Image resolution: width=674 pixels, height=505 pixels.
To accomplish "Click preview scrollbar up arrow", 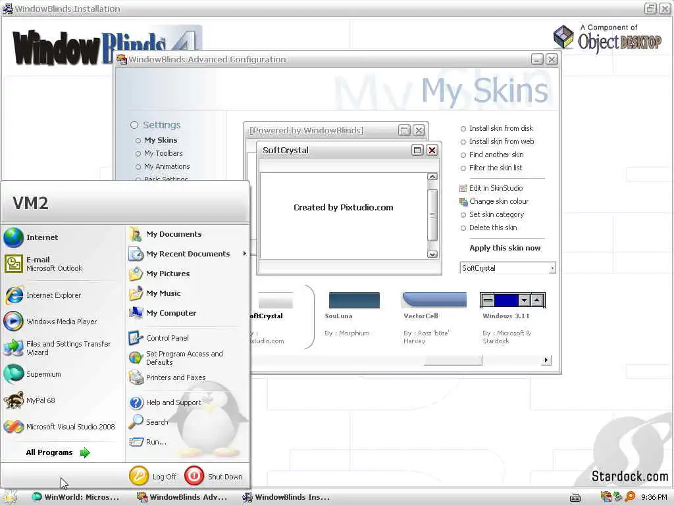I will click(432, 177).
